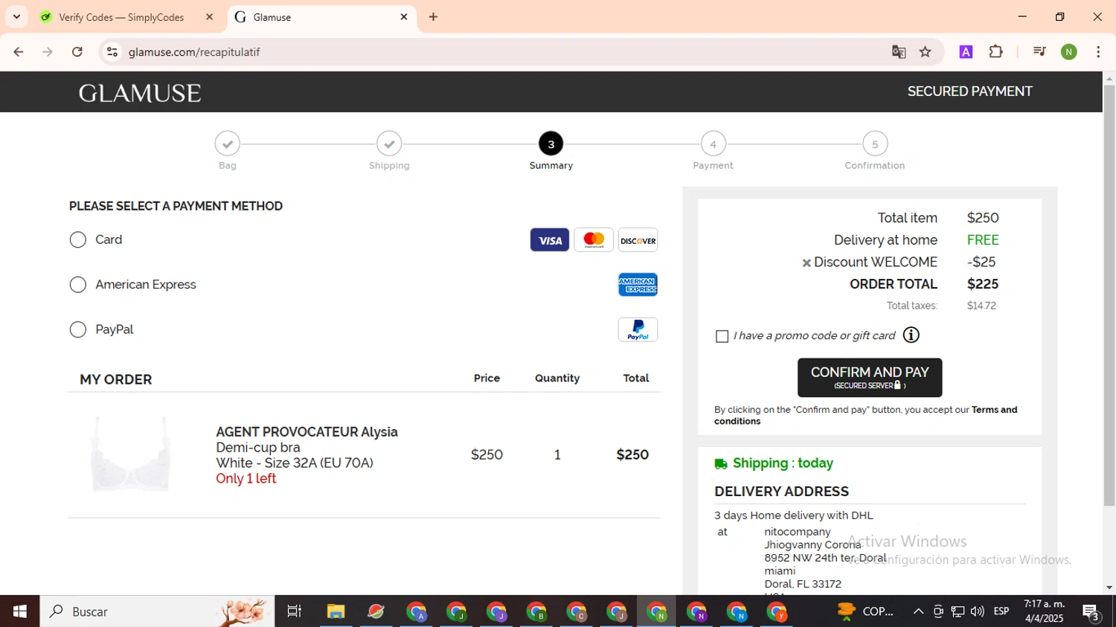This screenshot has width=1116, height=627.
Task: Go to the Glamuse logo homepage
Action: click(x=140, y=93)
